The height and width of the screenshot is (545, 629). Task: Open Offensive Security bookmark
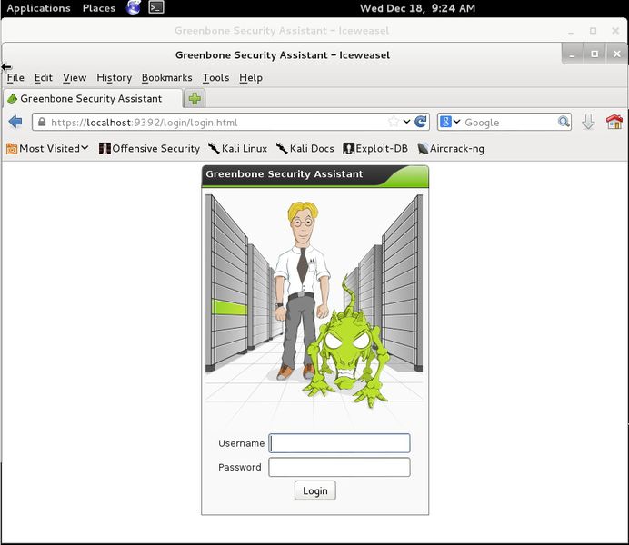coord(149,149)
